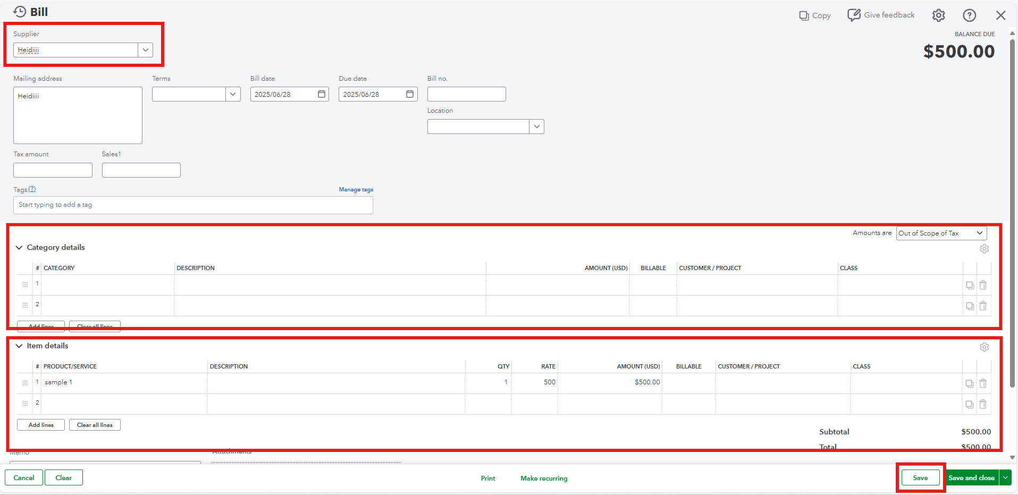Open Due date calendar picker
Screen dimensions: 1018x495
[x=410, y=94]
